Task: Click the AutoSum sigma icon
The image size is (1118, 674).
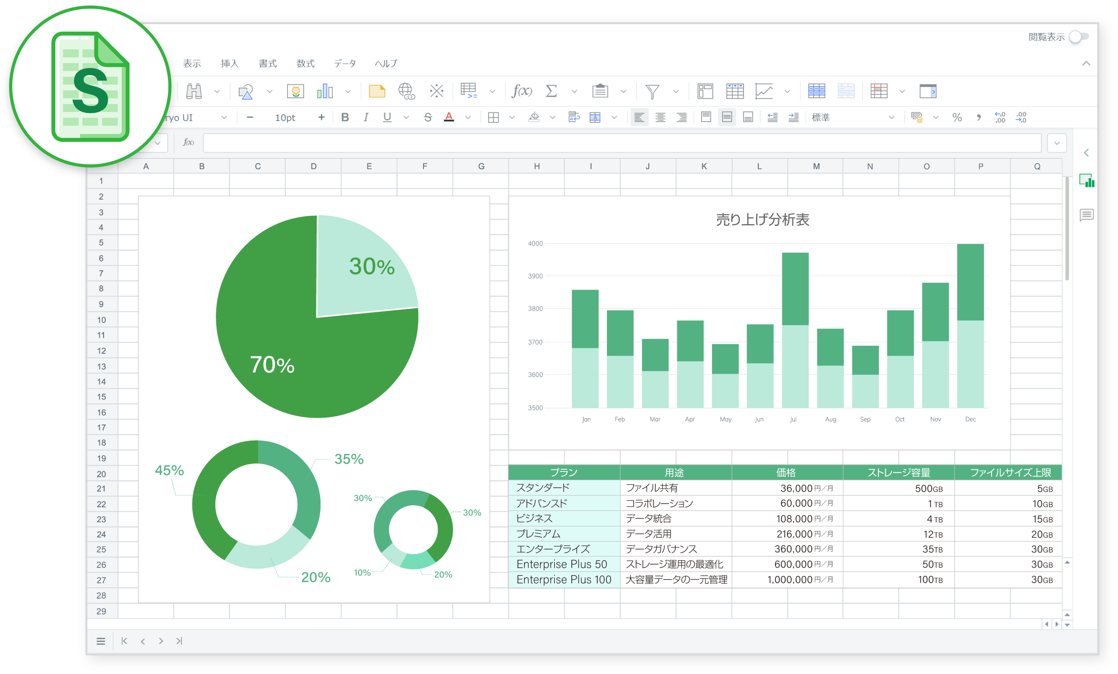Action: 551,91
